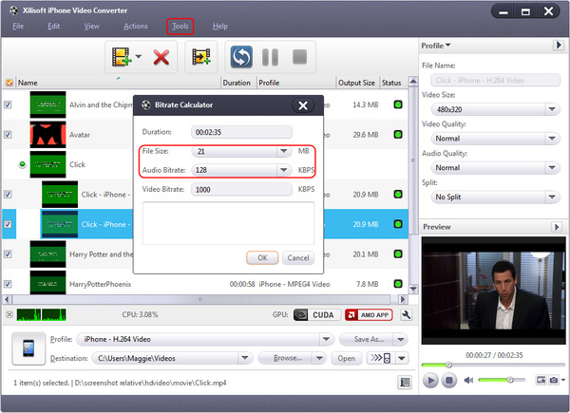The image size is (570, 413).
Task: Stop the preview playback
Action: [x=449, y=381]
